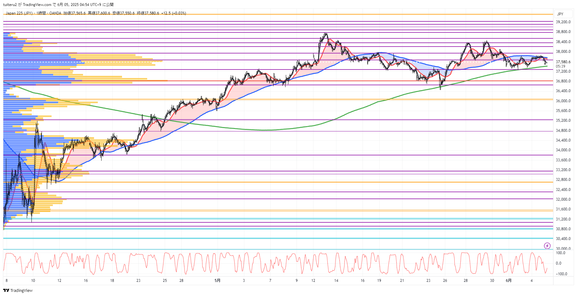Click the -100.0 oscillator scale label
This screenshot has height=296, width=577.
pos(561,274)
